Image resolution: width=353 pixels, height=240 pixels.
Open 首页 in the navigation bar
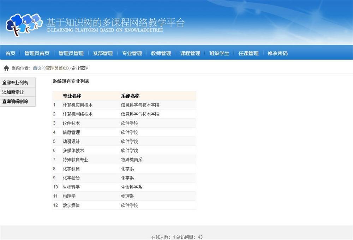click(10, 53)
